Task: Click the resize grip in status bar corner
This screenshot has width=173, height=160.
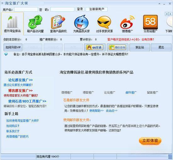Action: tap(170, 157)
